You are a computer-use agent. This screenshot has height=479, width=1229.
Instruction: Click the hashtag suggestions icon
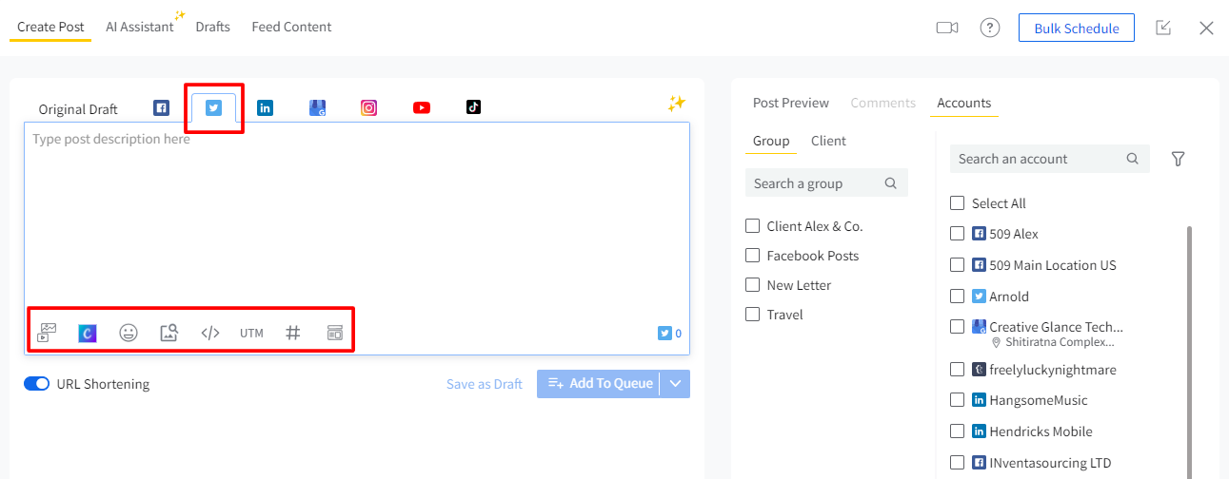tap(293, 333)
